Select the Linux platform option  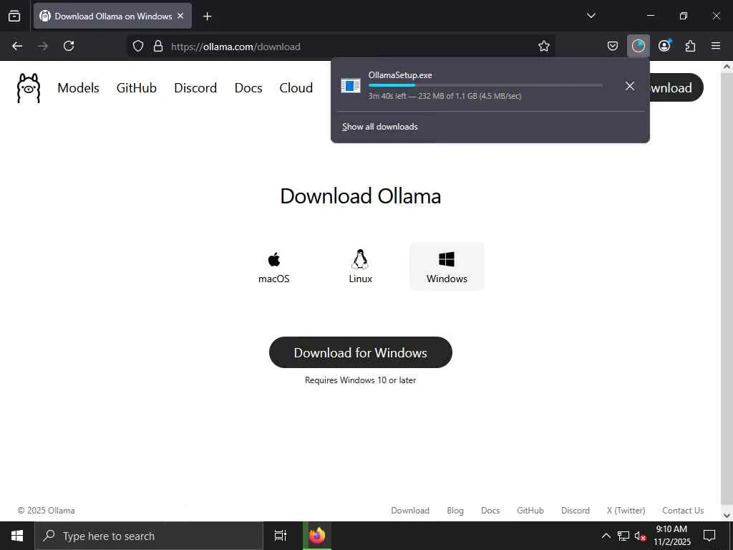(x=361, y=267)
